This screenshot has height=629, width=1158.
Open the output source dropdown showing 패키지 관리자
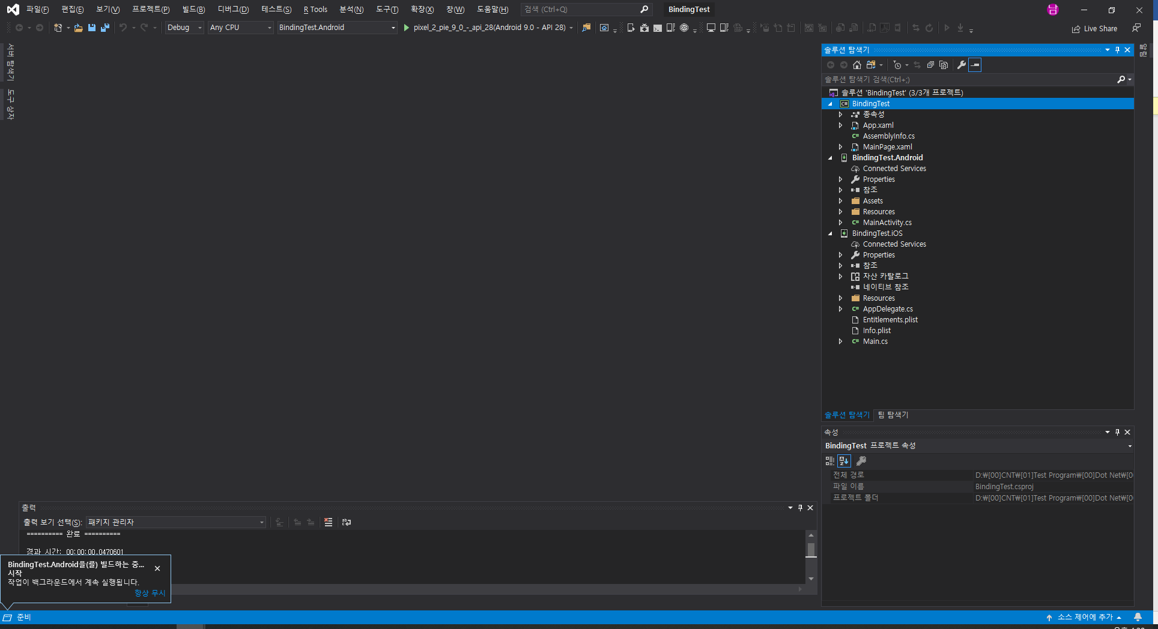(175, 522)
